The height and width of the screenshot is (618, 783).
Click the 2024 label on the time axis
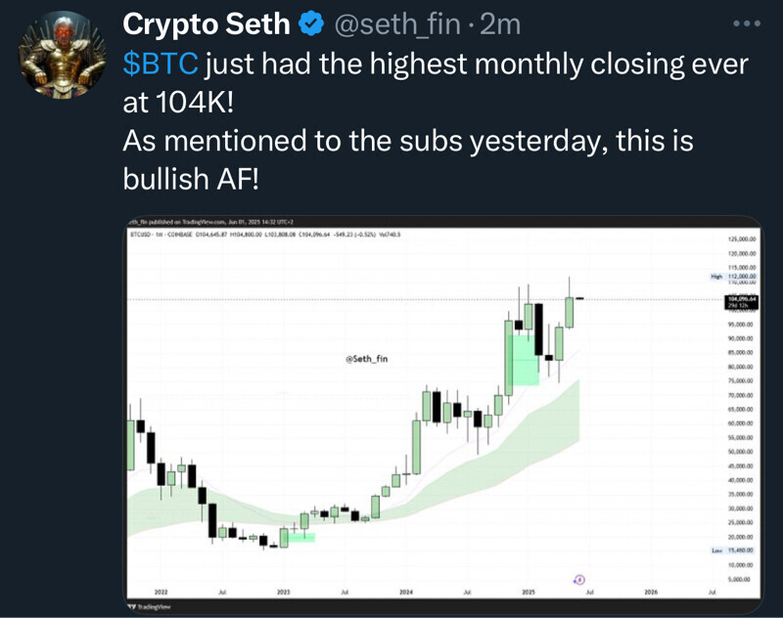[x=405, y=593]
